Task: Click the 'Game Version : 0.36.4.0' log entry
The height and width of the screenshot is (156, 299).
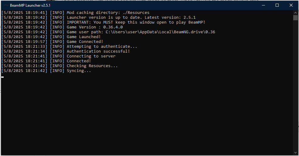Action: coord(62,27)
